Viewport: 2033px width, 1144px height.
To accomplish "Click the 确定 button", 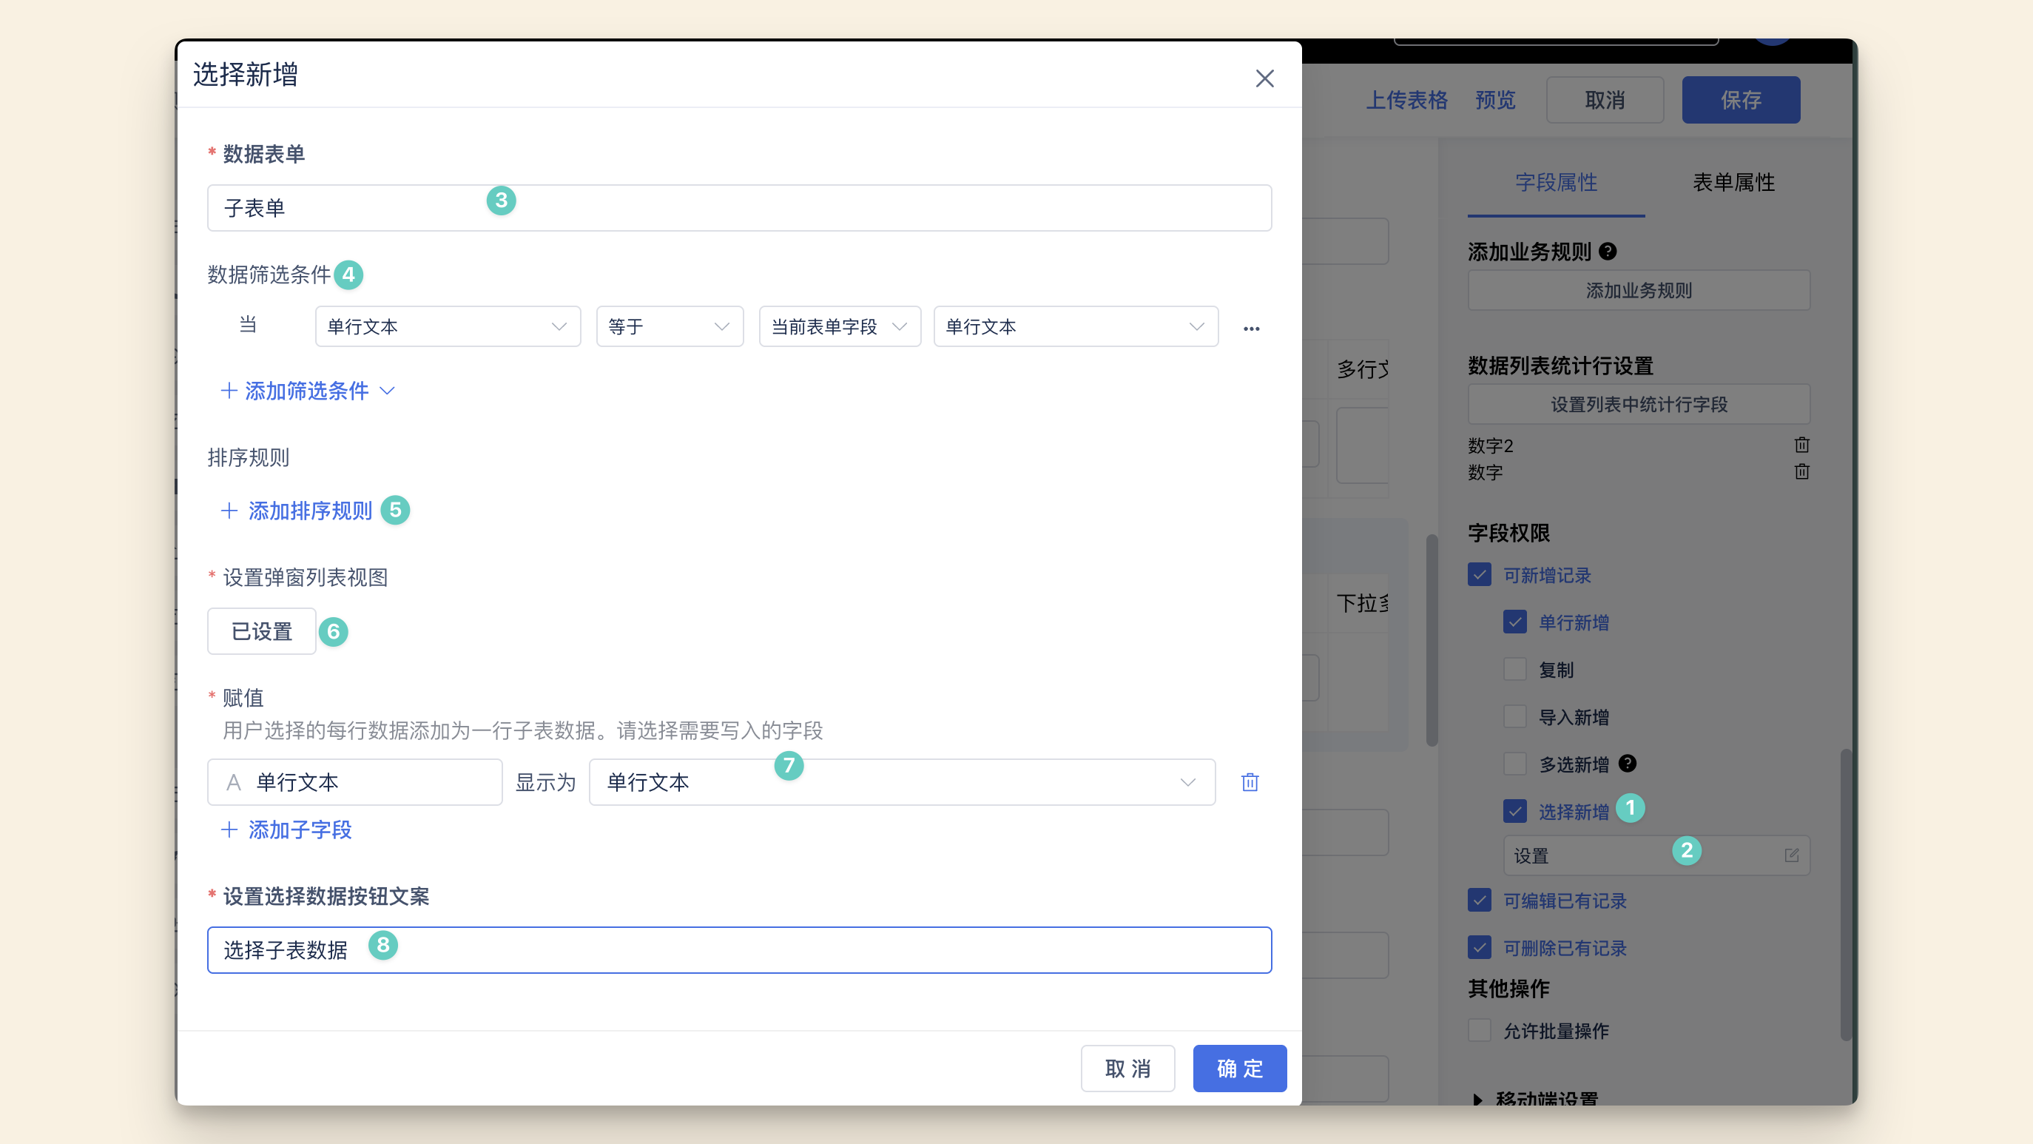I will (x=1239, y=1069).
